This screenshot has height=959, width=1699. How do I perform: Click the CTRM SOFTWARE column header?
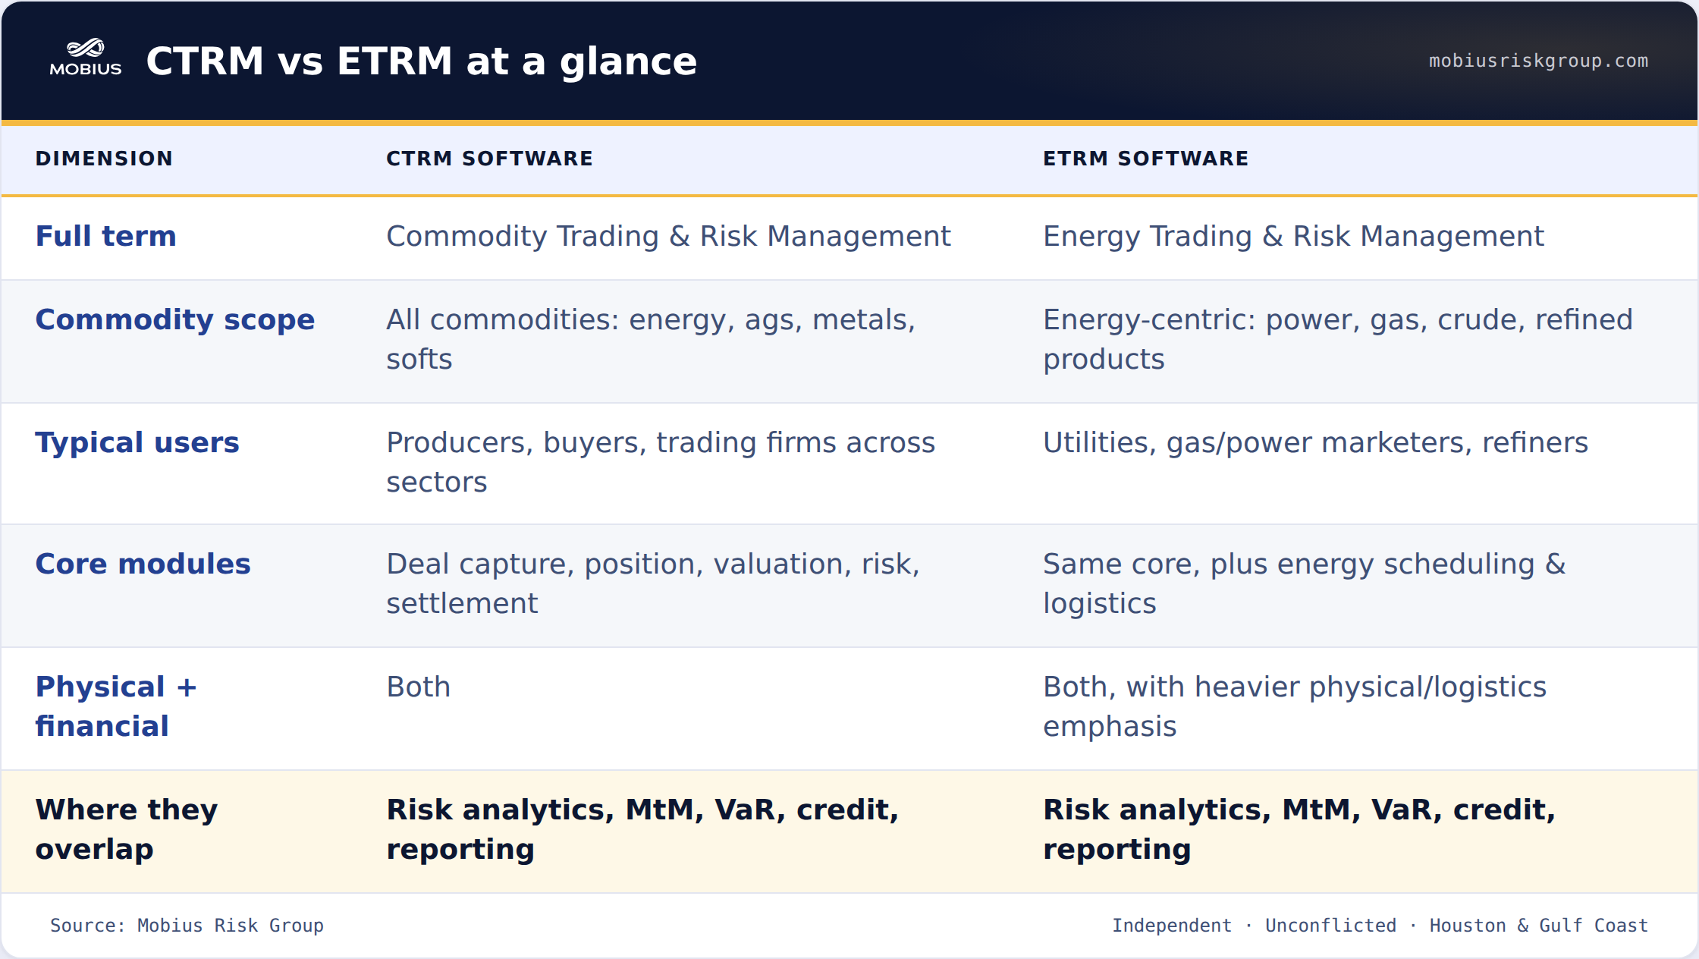tap(489, 159)
